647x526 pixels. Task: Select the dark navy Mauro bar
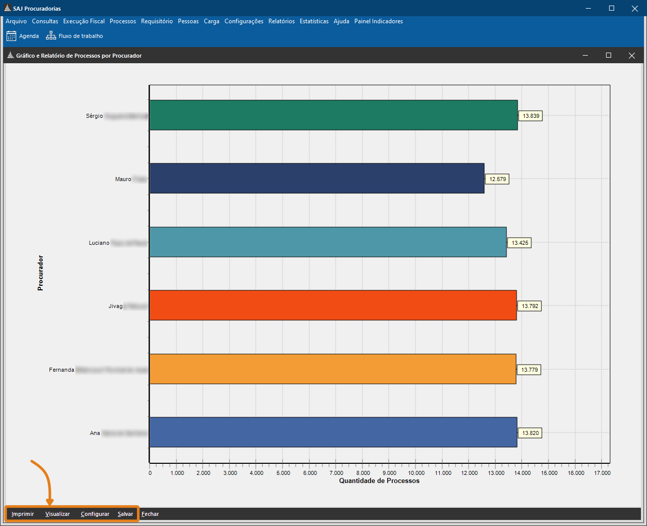click(317, 178)
